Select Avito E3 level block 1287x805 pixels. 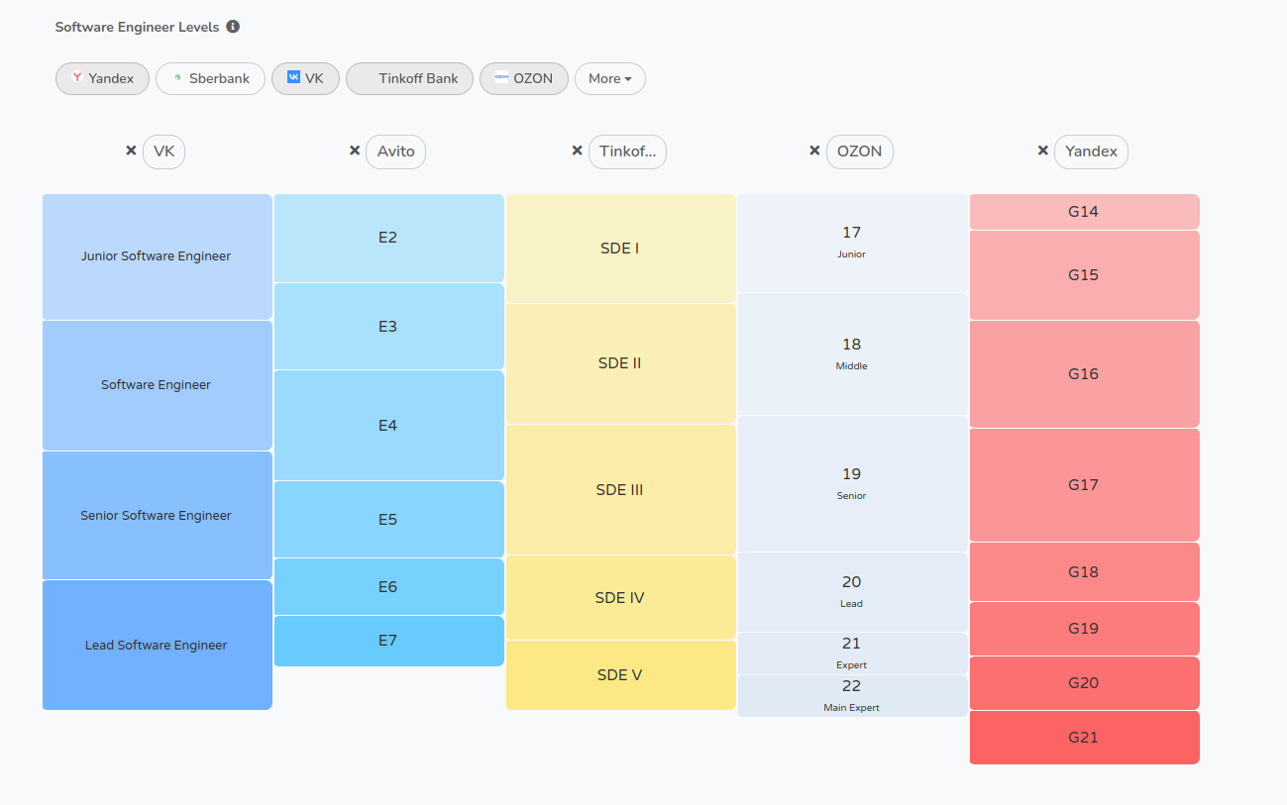click(x=389, y=327)
